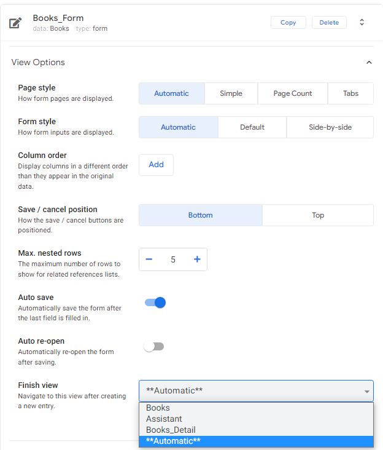Add a custom column order
Image resolution: width=383 pixels, height=450 pixels.
pyautogui.click(x=156, y=165)
